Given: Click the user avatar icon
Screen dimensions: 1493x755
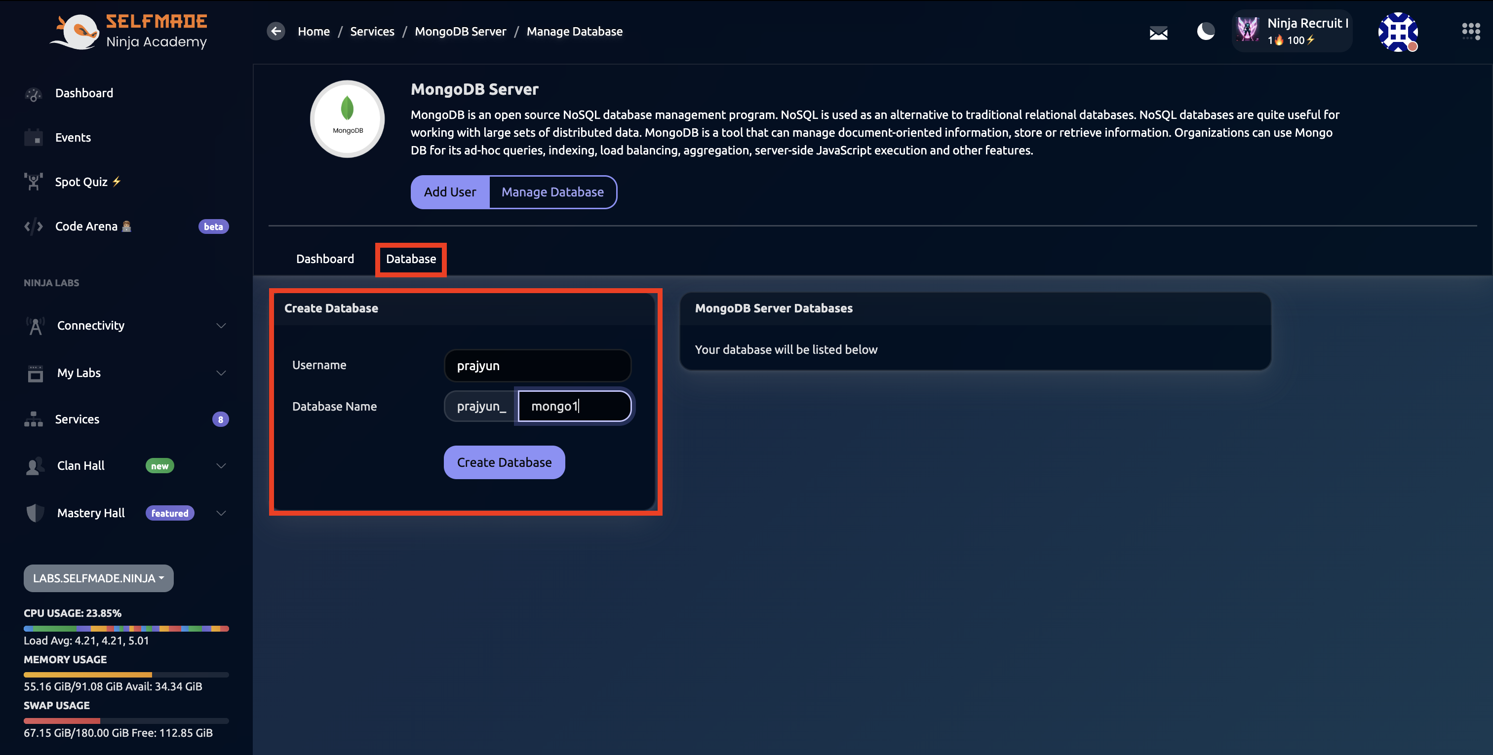Looking at the screenshot, I should click(x=1398, y=32).
